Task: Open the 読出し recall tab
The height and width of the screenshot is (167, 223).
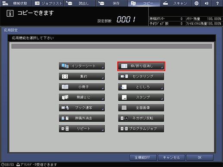Action: click(80, 3)
